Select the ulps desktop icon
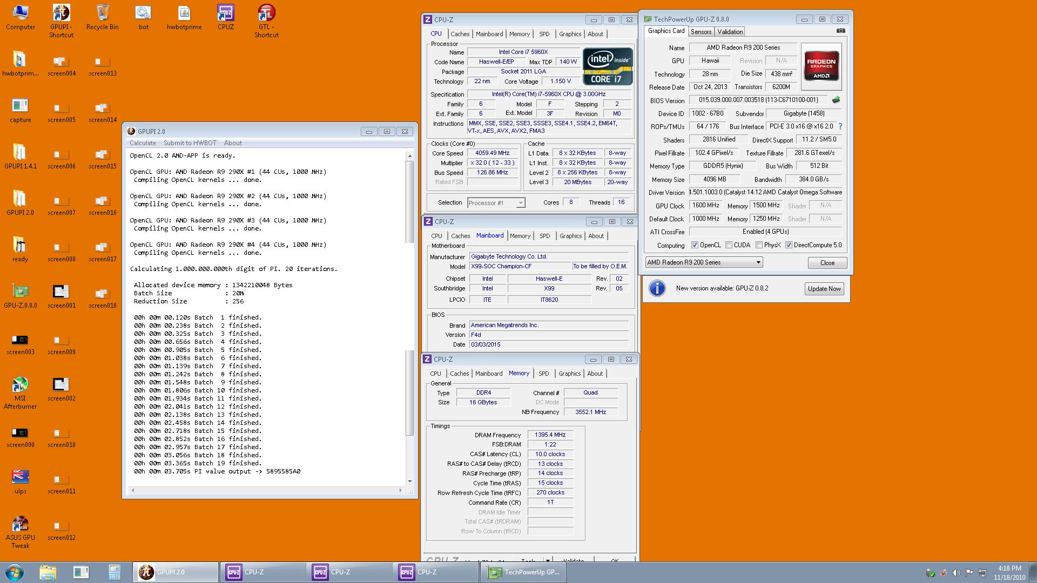Image resolution: width=1037 pixels, height=583 pixels. 21,482
